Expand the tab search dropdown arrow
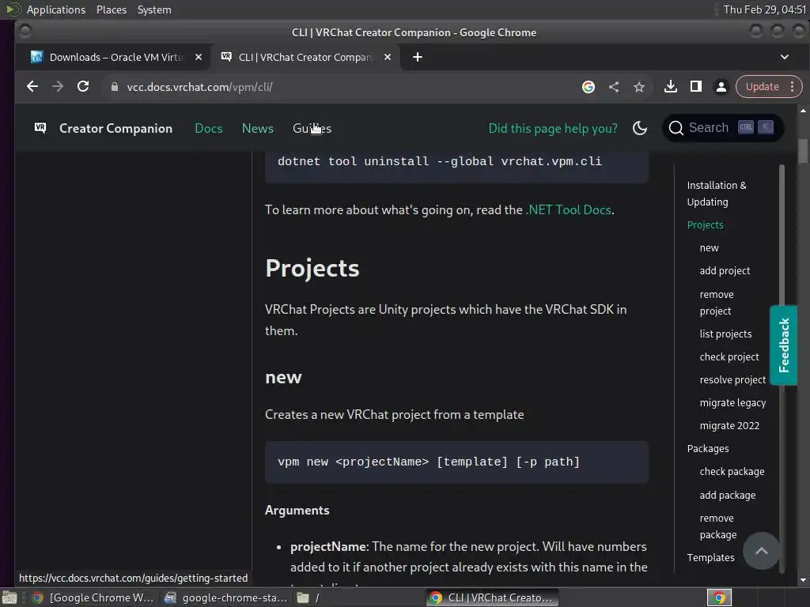Viewport: 810px width, 607px height. [784, 57]
